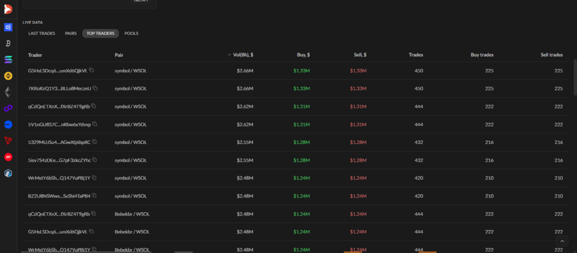Screen dimensions: 577x253
Task: Open trader G5HsLSDcq6 in symbol/WSOL row
Action: pos(58,70)
